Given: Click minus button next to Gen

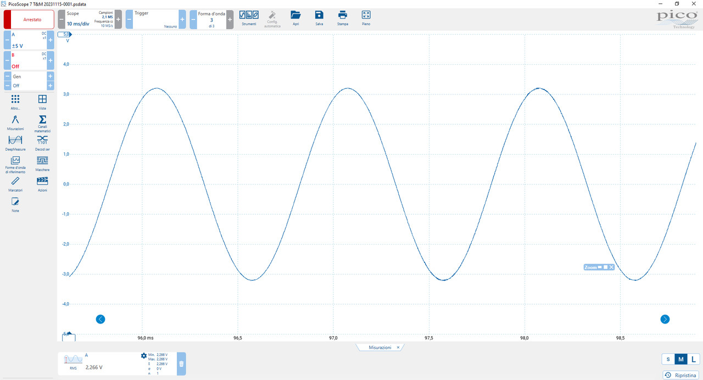Looking at the screenshot, I should point(7,77).
